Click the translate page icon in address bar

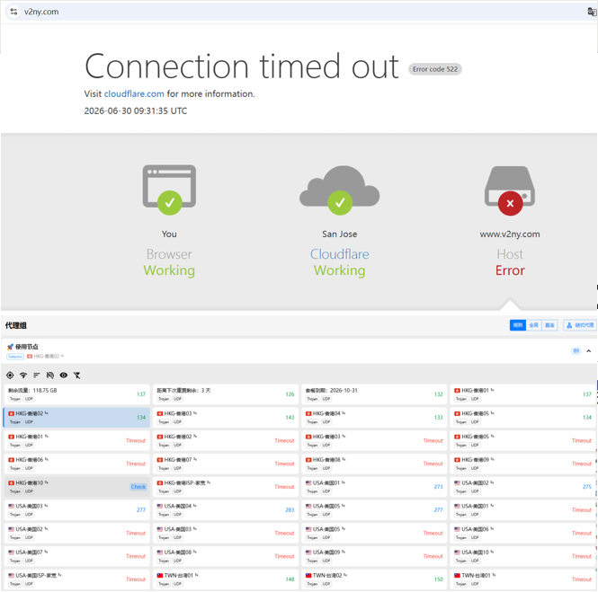[592, 12]
